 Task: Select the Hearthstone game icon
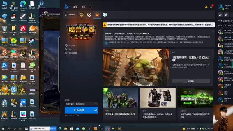(82, 15)
